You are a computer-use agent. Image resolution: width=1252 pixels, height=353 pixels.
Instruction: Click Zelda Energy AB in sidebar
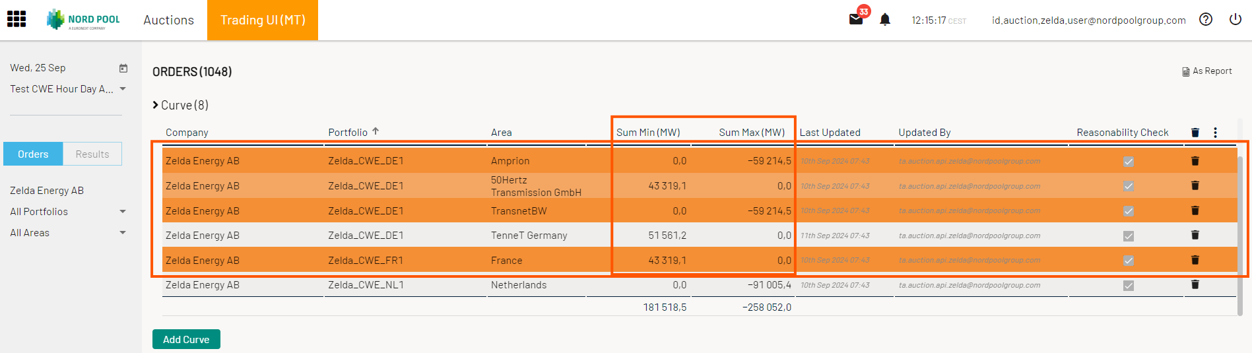click(47, 191)
